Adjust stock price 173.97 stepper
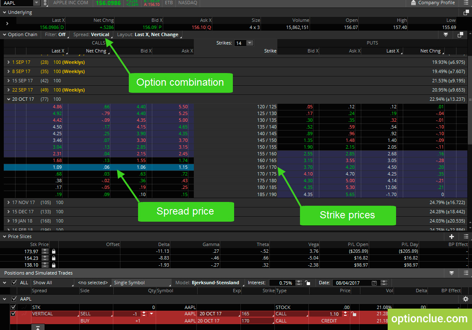This screenshot has width=472, height=330. [x=45, y=251]
